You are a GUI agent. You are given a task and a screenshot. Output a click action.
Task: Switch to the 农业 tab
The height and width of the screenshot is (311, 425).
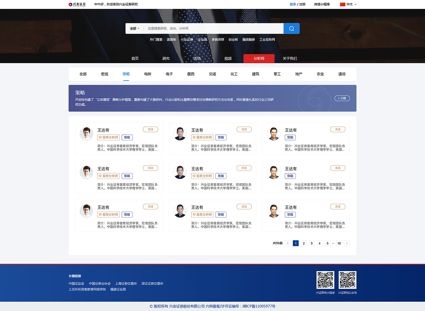click(320, 74)
